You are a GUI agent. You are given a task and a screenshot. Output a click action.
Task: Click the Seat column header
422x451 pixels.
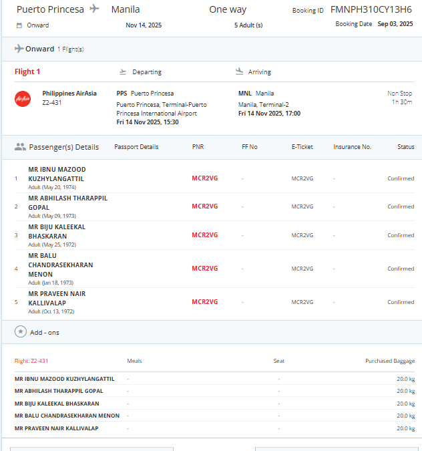pos(279,361)
